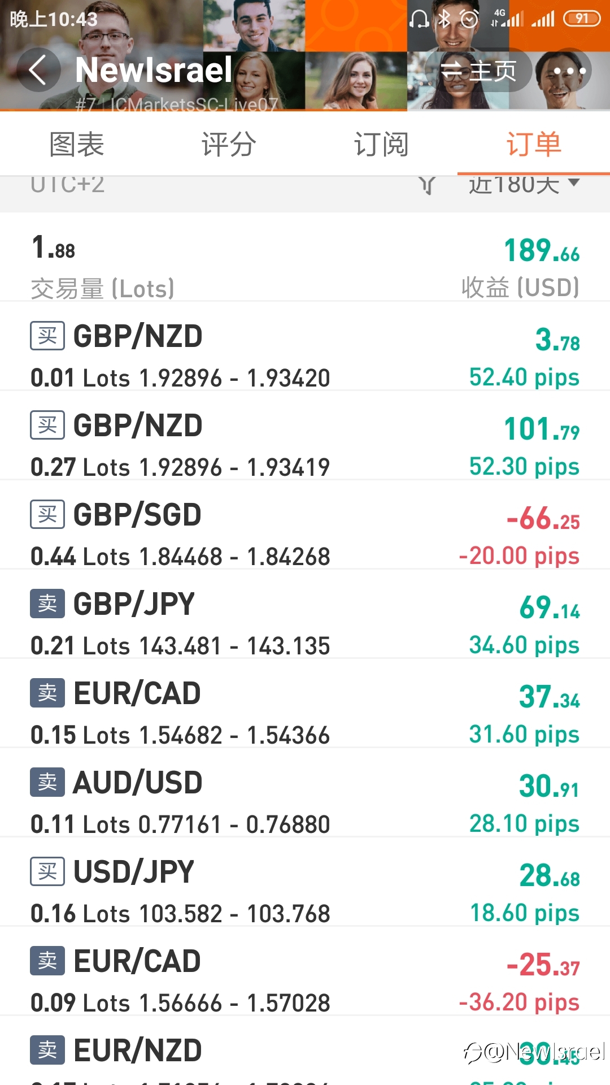Screen dimensions: 610x1085
Task: Open the EUR/CAD -25.37 loss order
Action: pyautogui.click(x=305, y=971)
